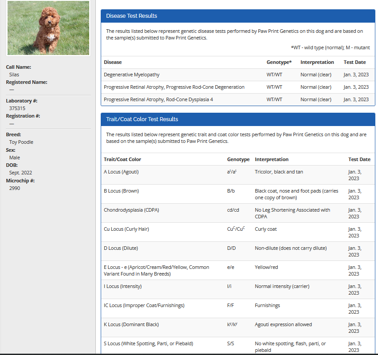This screenshot has height=355, width=378.
Task: Select the Degenerative Myelopathy disease row
Action: [x=132, y=75]
